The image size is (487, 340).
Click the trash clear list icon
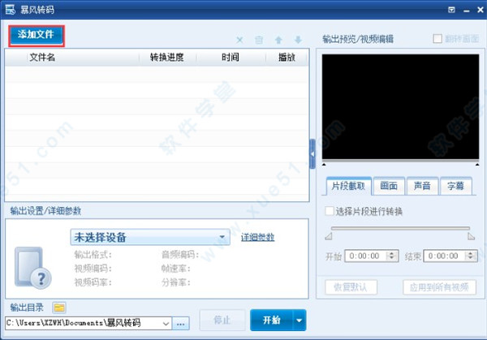(259, 40)
